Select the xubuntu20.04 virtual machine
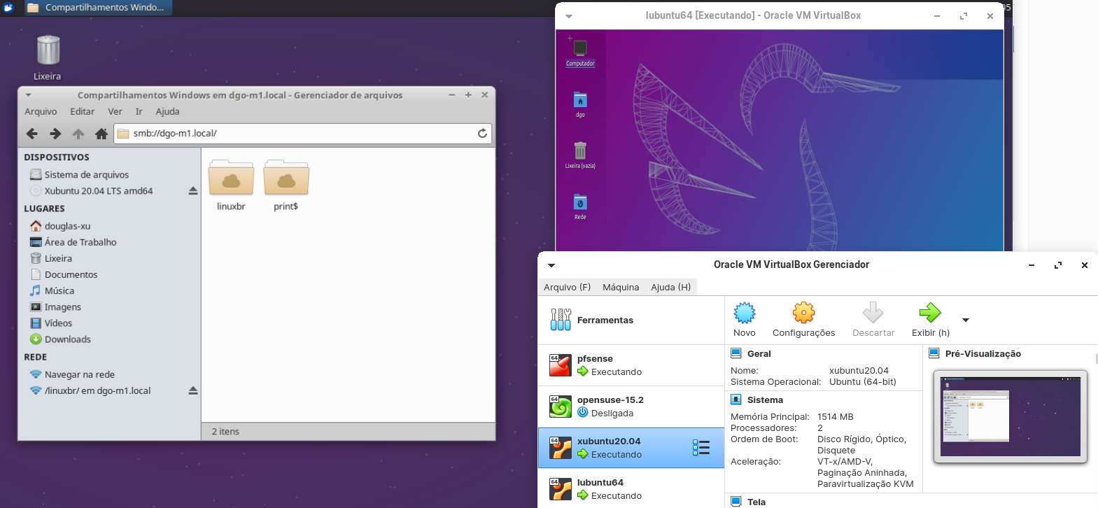This screenshot has height=508, width=1098. pyautogui.click(x=631, y=448)
